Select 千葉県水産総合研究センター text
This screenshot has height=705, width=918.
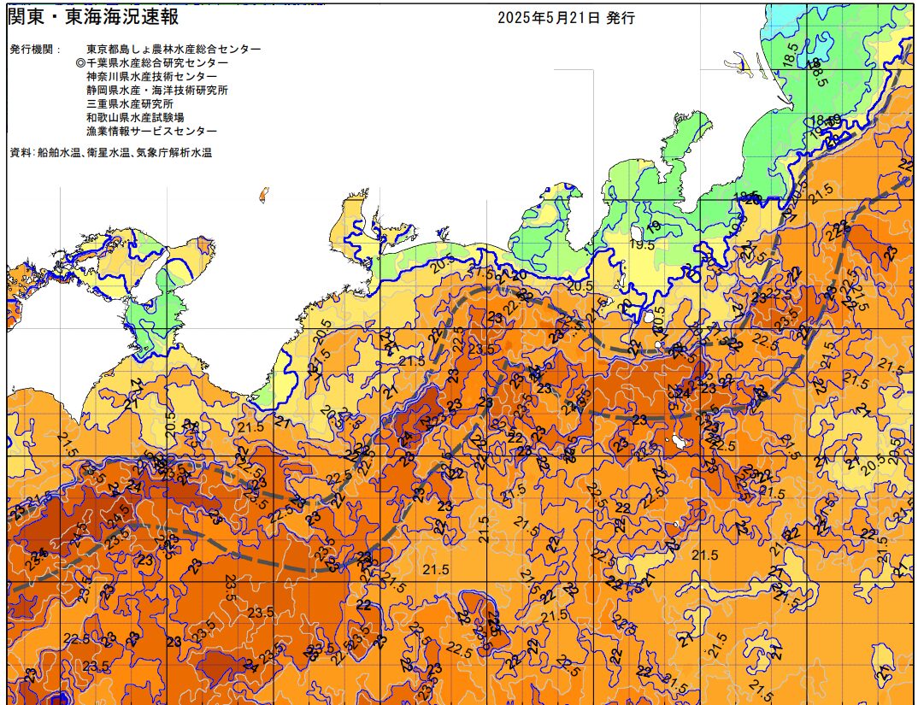pos(156,63)
